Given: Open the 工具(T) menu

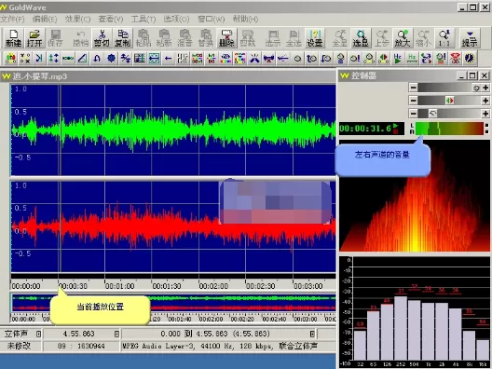Looking at the screenshot, I should (x=143, y=20).
